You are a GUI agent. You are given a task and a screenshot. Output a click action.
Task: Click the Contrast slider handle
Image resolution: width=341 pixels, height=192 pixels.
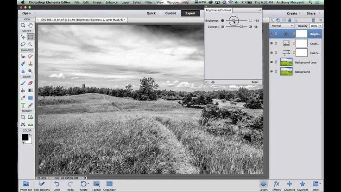tap(241, 26)
